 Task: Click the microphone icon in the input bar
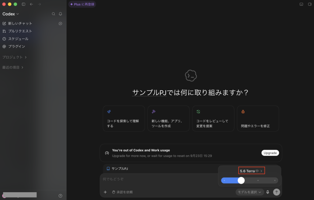pos(267,192)
